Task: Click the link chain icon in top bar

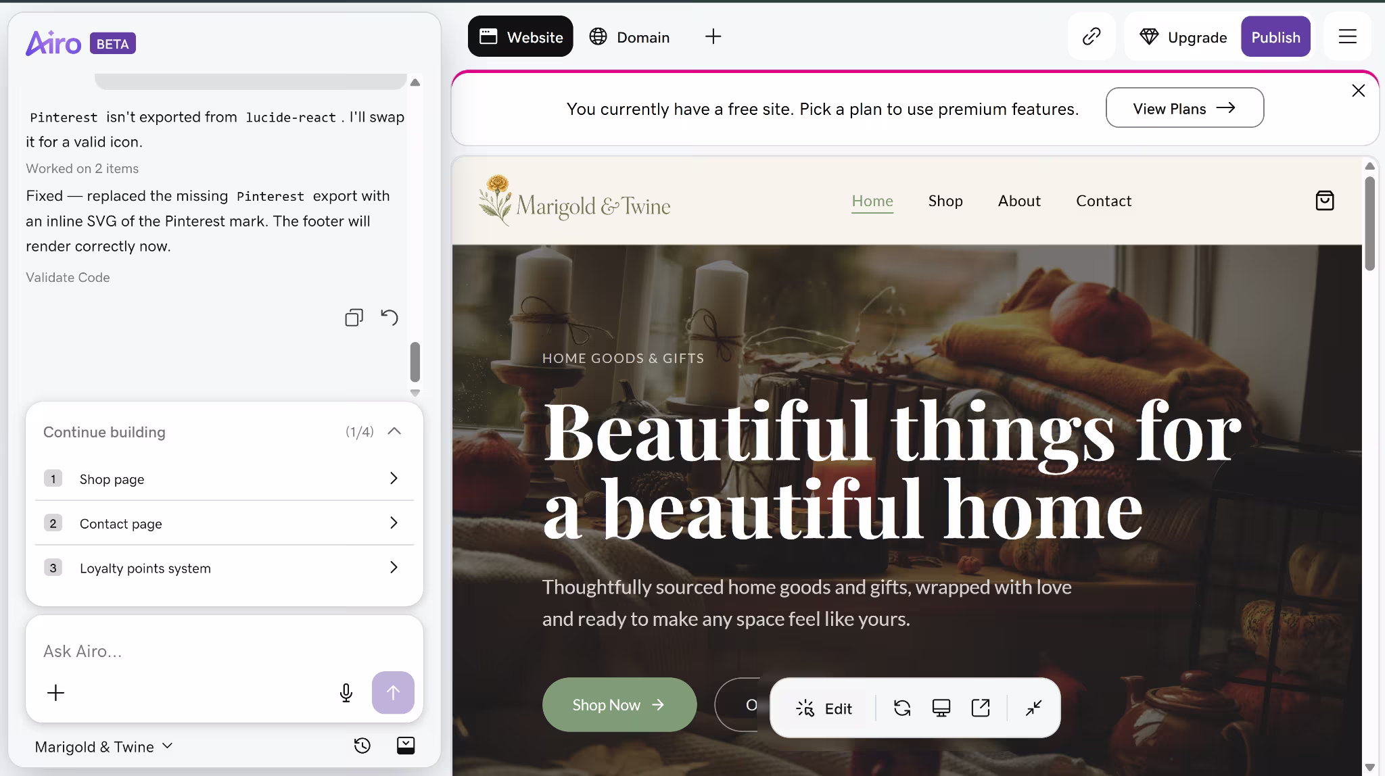Action: click(x=1091, y=37)
